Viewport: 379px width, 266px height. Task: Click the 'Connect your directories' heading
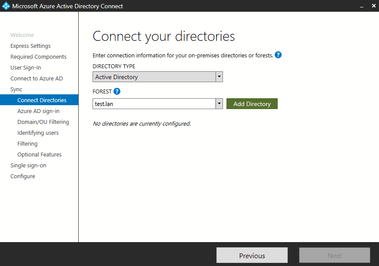[x=163, y=37]
